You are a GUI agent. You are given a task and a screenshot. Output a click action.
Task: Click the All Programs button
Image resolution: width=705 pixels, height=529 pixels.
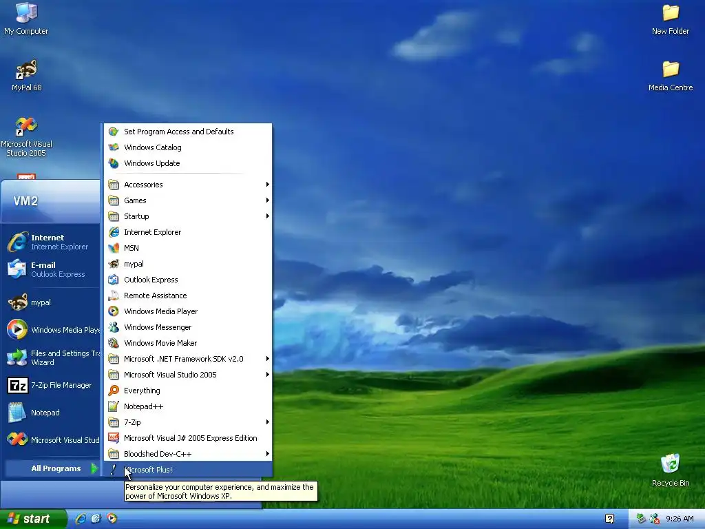pyautogui.click(x=52, y=468)
